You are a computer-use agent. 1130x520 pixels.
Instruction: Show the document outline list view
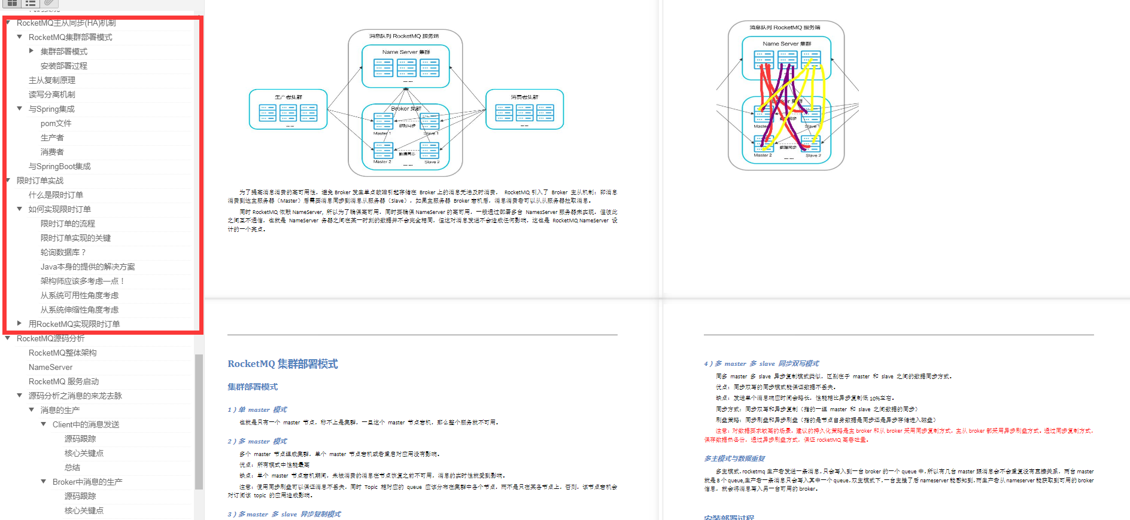(x=31, y=3)
